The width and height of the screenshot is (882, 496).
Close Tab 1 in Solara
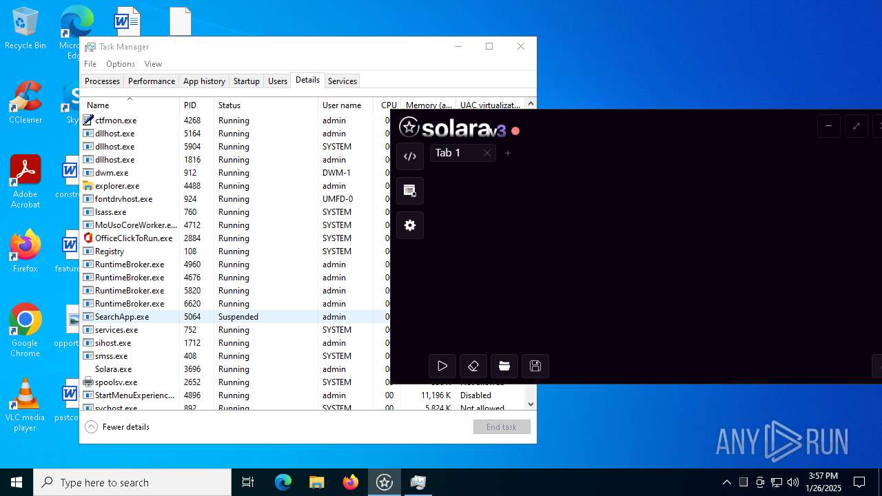click(487, 153)
